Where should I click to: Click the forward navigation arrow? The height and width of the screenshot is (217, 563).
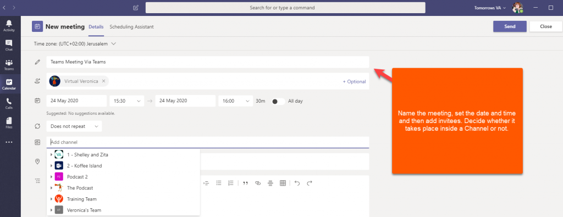click(x=14, y=7)
